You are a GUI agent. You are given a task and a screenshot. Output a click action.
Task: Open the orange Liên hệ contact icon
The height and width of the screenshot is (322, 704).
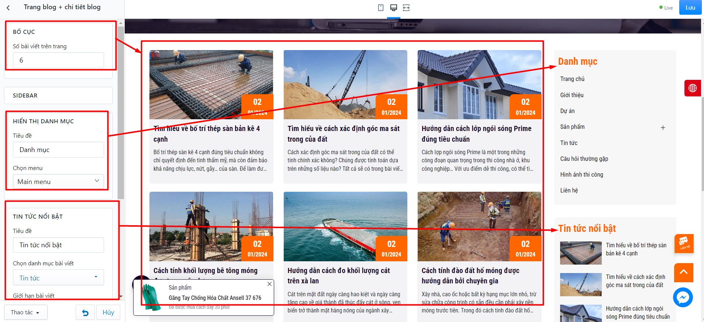[x=684, y=243]
